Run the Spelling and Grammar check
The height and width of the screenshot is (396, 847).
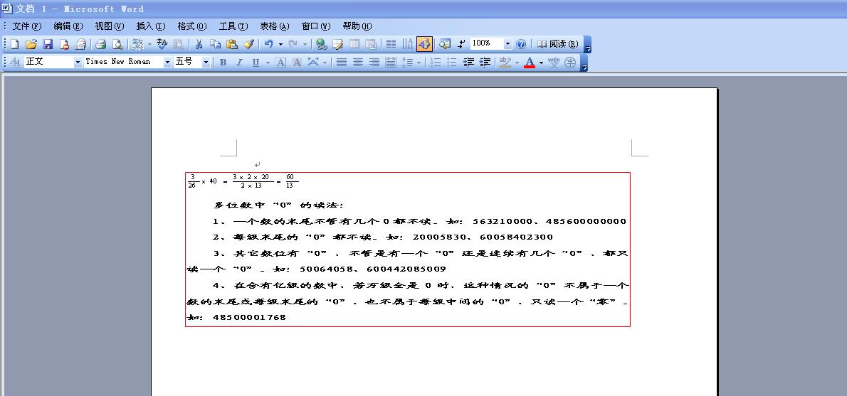162,44
